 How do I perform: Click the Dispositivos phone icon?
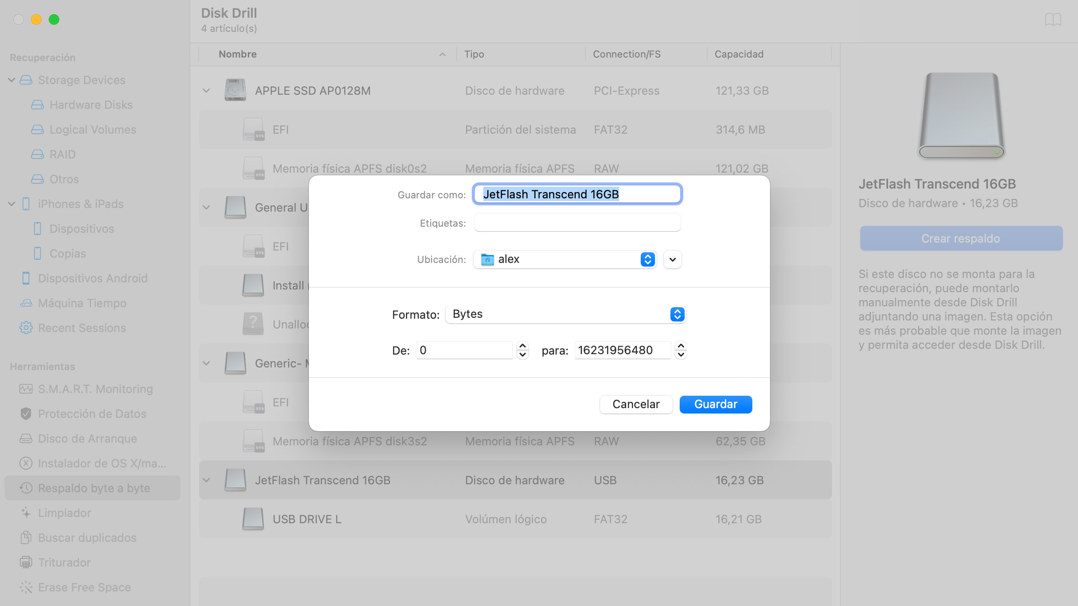[x=38, y=229]
